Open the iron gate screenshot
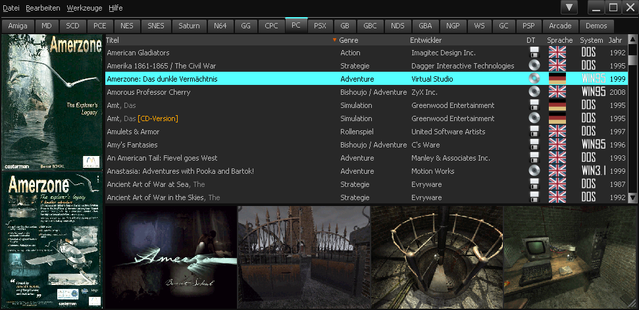The height and width of the screenshot is (310, 639). (304, 257)
